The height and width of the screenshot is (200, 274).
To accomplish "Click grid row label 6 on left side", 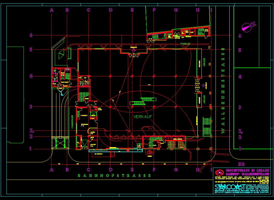I will [31, 35].
